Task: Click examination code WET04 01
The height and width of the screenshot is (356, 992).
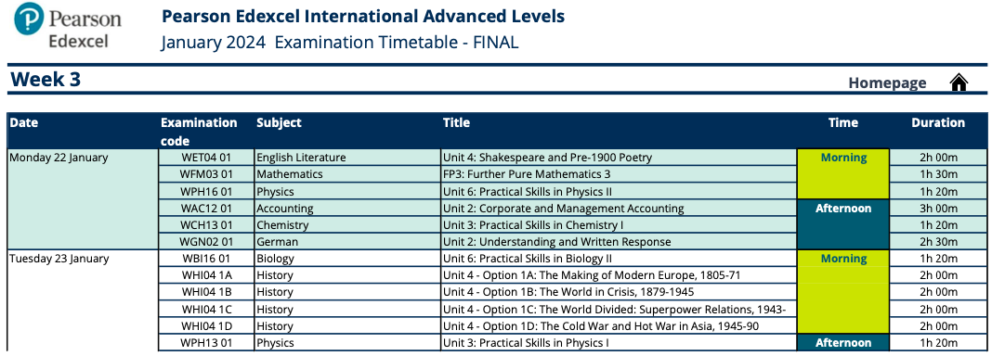Action: click(206, 158)
